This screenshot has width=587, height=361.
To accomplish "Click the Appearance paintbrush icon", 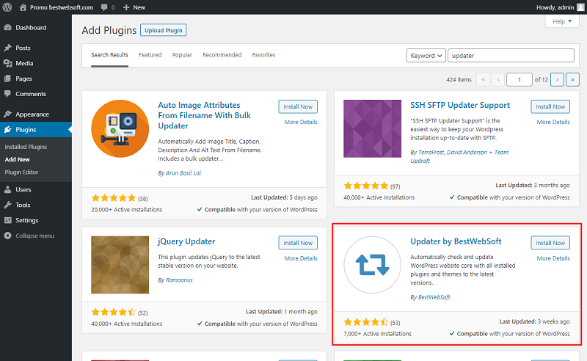I will coord(7,114).
